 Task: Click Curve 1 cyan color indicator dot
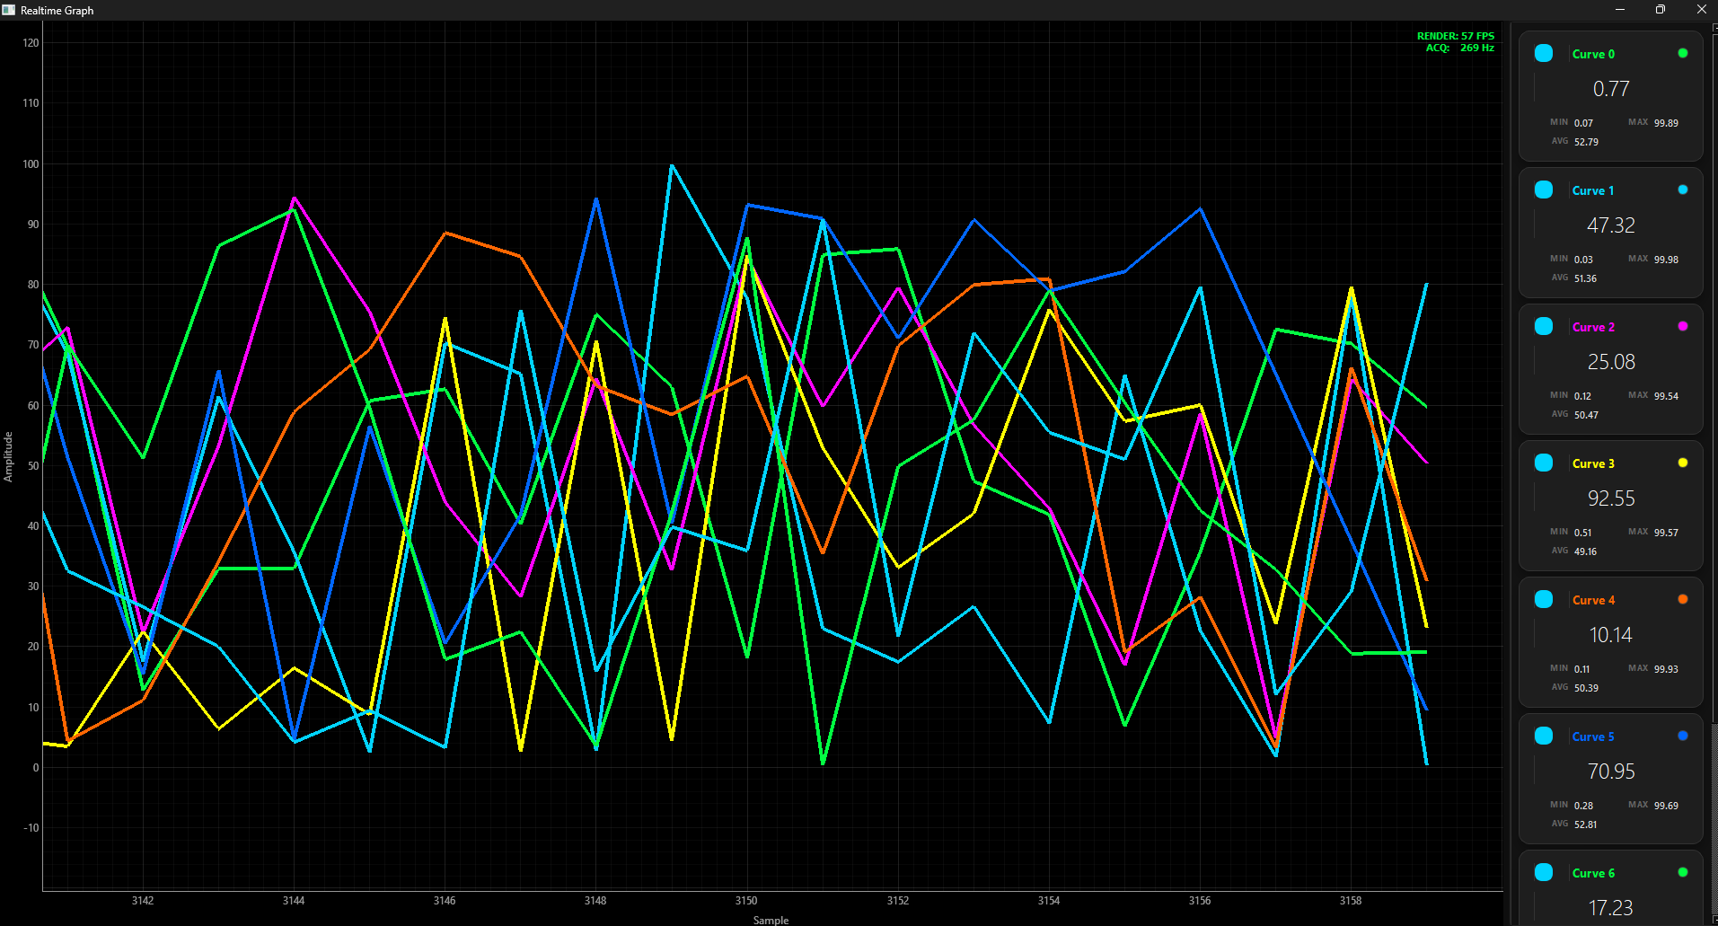point(1683,190)
